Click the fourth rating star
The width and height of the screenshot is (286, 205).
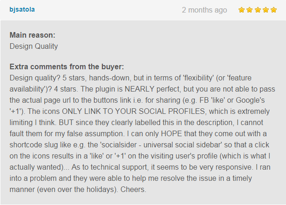click(266, 10)
